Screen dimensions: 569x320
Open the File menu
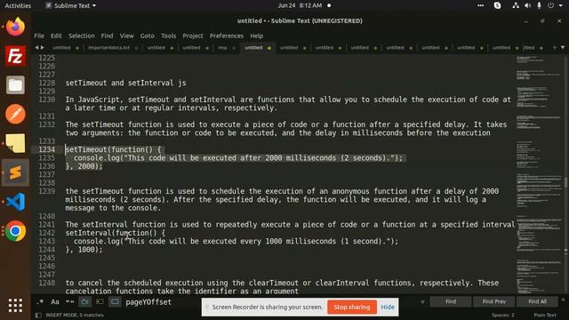click(x=39, y=36)
